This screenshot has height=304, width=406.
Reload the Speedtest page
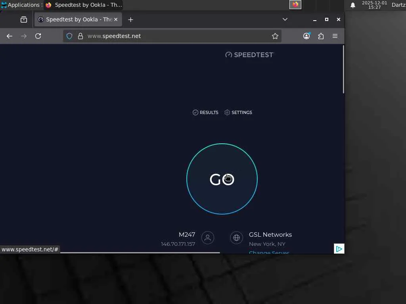click(38, 36)
